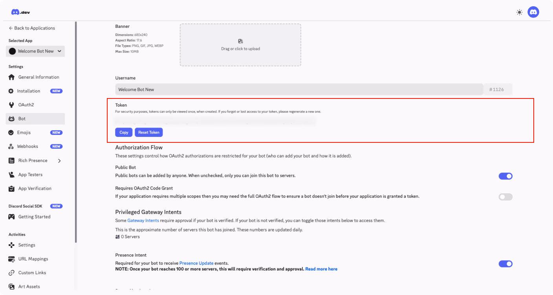
Task: Click the NEW badge beside Installation
Action: tap(56, 91)
